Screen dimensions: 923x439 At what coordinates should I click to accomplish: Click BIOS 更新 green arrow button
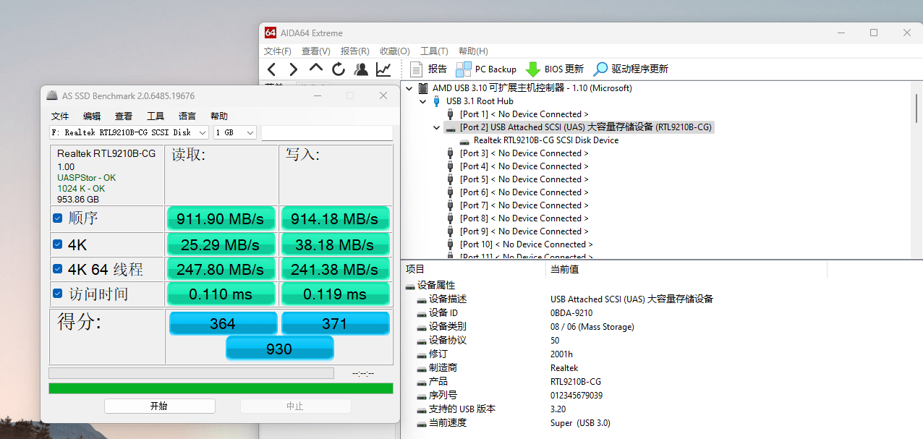555,69
